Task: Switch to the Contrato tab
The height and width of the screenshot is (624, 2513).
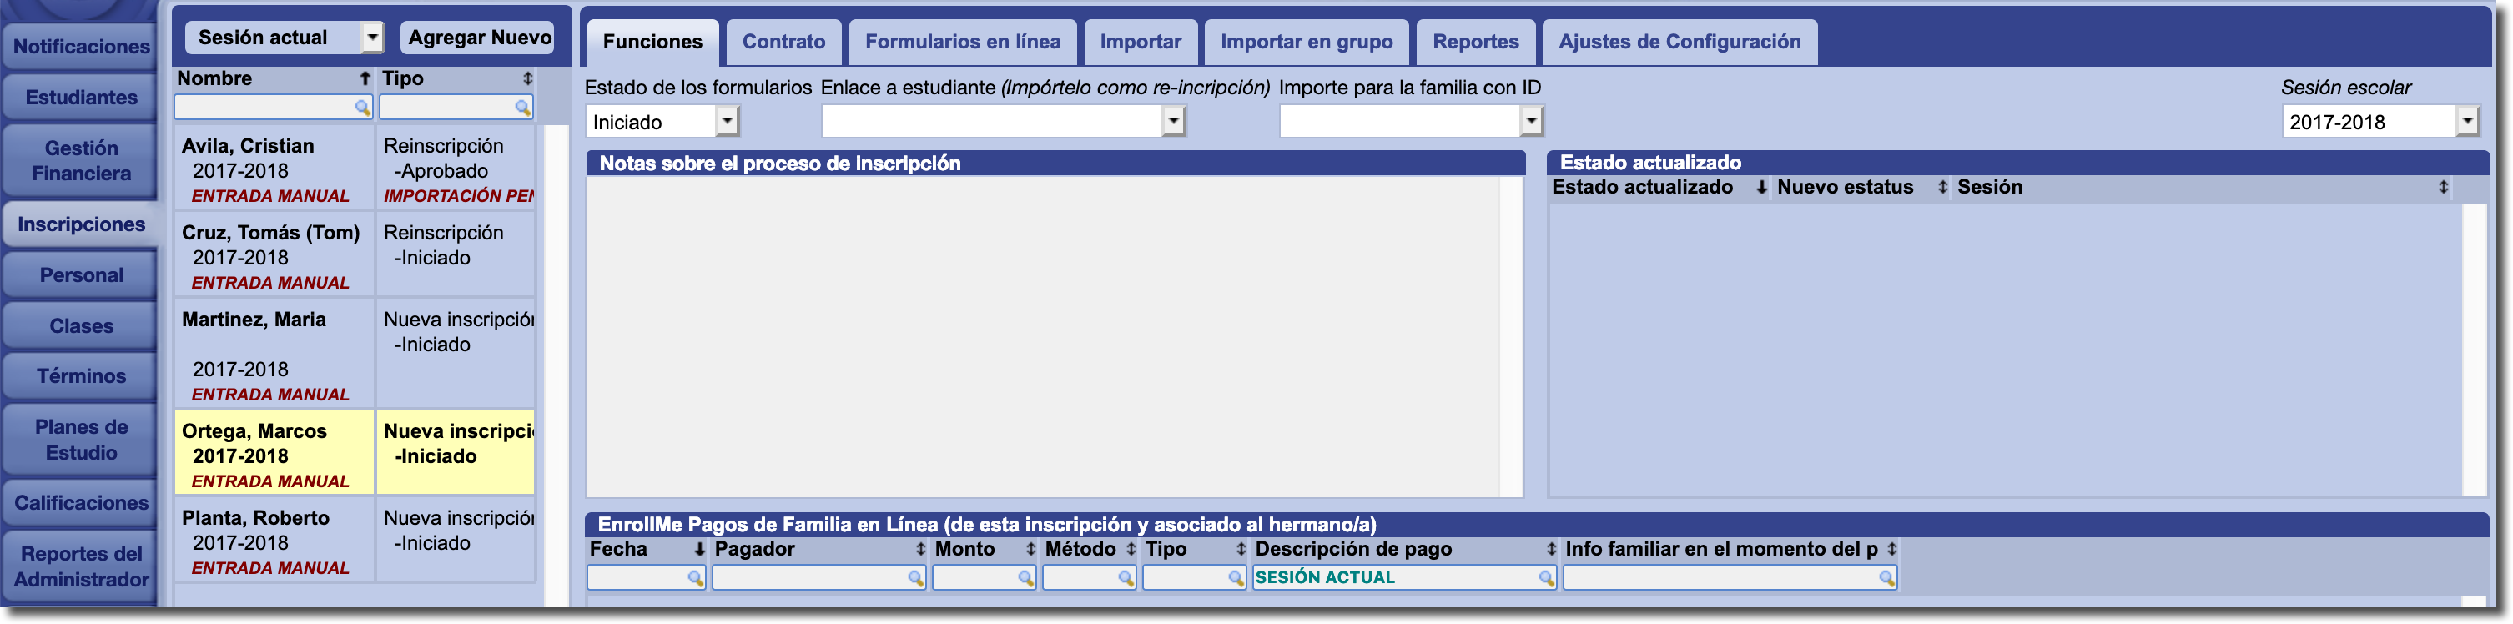Action: [x=783, y=42]
